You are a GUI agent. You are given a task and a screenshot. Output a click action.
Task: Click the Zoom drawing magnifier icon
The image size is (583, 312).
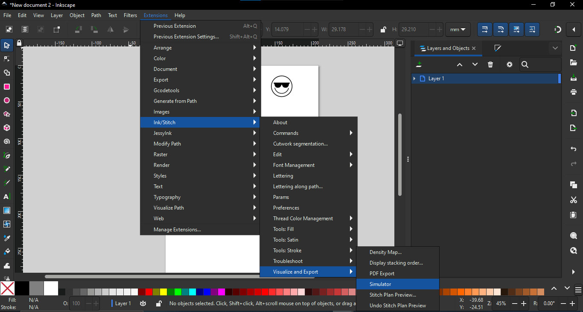(574, 251)
